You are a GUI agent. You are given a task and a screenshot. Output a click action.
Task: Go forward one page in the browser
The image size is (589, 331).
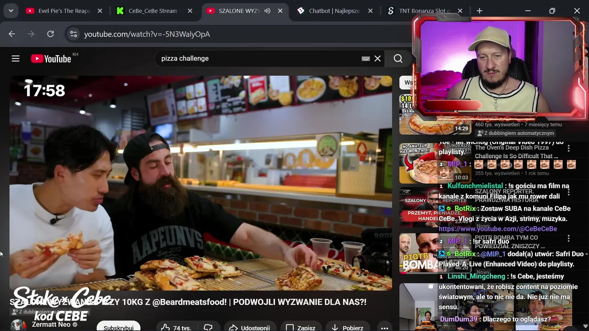pyautogui.click(x=31, y=34)
